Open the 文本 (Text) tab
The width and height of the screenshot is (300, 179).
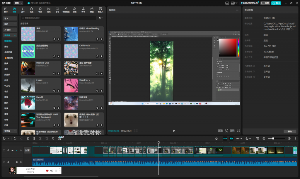pos(23,10)
